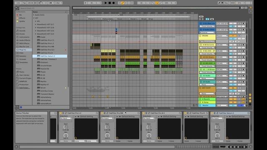This screenshot has height=150, width=267.
Task: Click the Master track header
Action: 207,105
